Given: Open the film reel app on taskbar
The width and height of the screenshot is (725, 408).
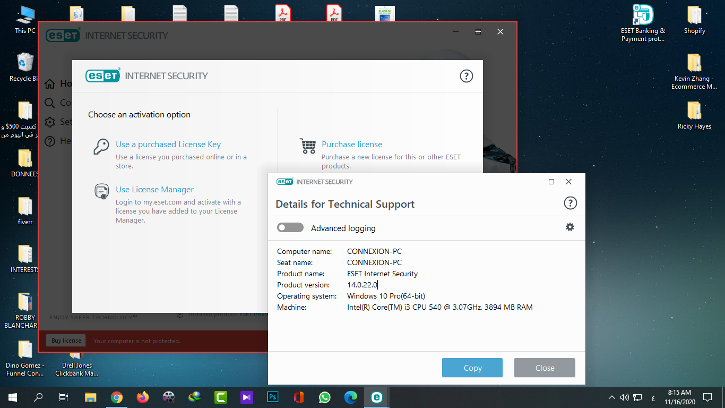Looking at the screenshot, I should [169, 397].
